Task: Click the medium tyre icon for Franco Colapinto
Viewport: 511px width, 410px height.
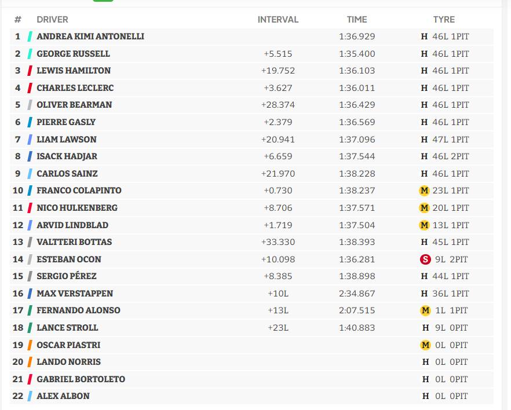Action: (424, 191)
